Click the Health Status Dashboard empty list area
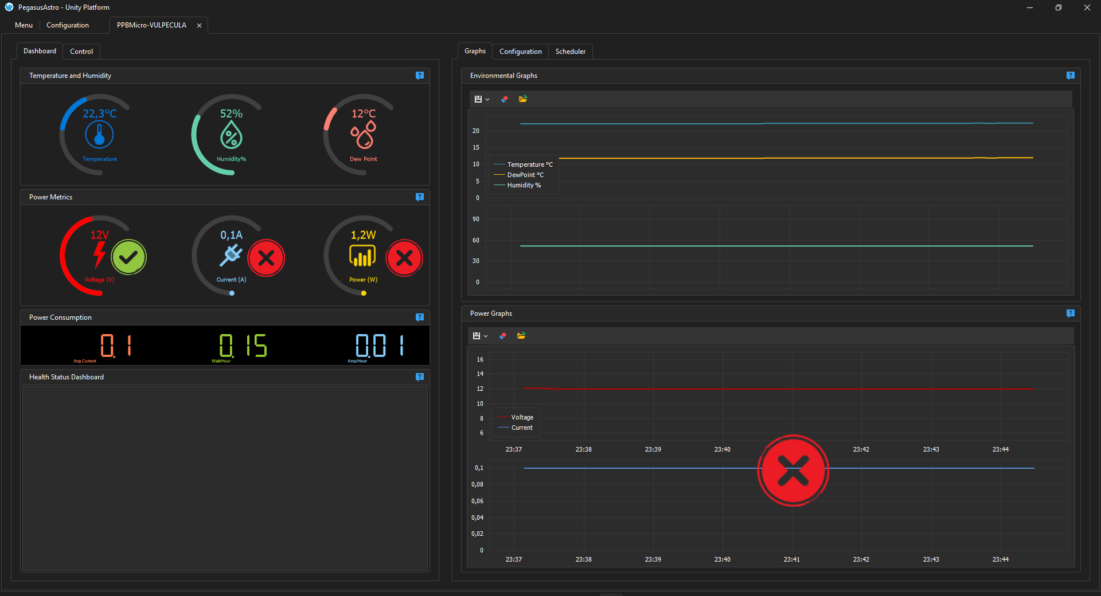 coord(225,478)
